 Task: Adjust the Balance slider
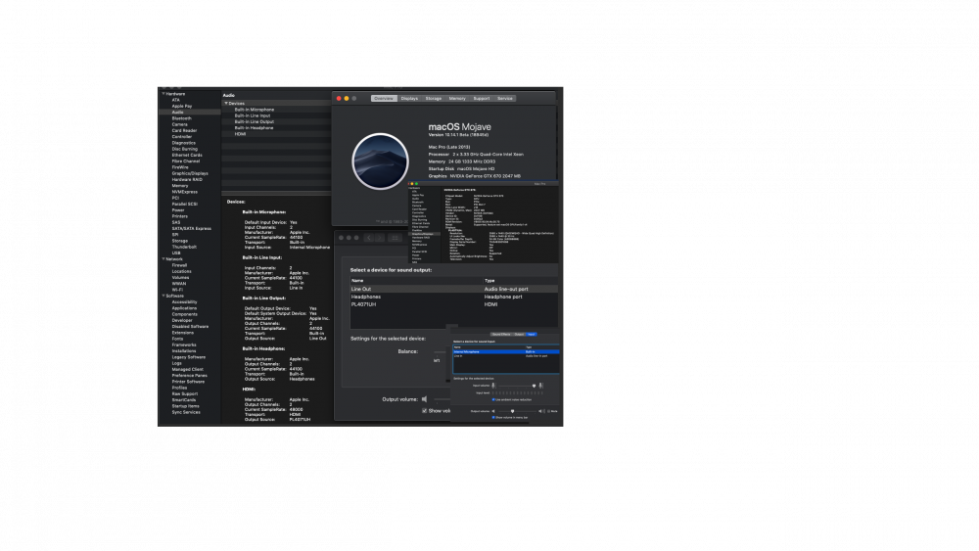point(443,351)
